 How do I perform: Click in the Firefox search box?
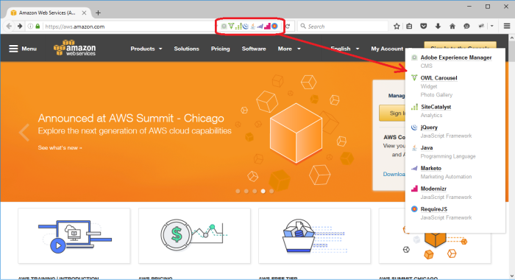tap(343, 27)
